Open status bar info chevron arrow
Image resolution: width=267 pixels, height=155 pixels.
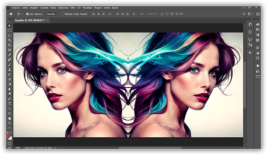click(x=55, y=148)
